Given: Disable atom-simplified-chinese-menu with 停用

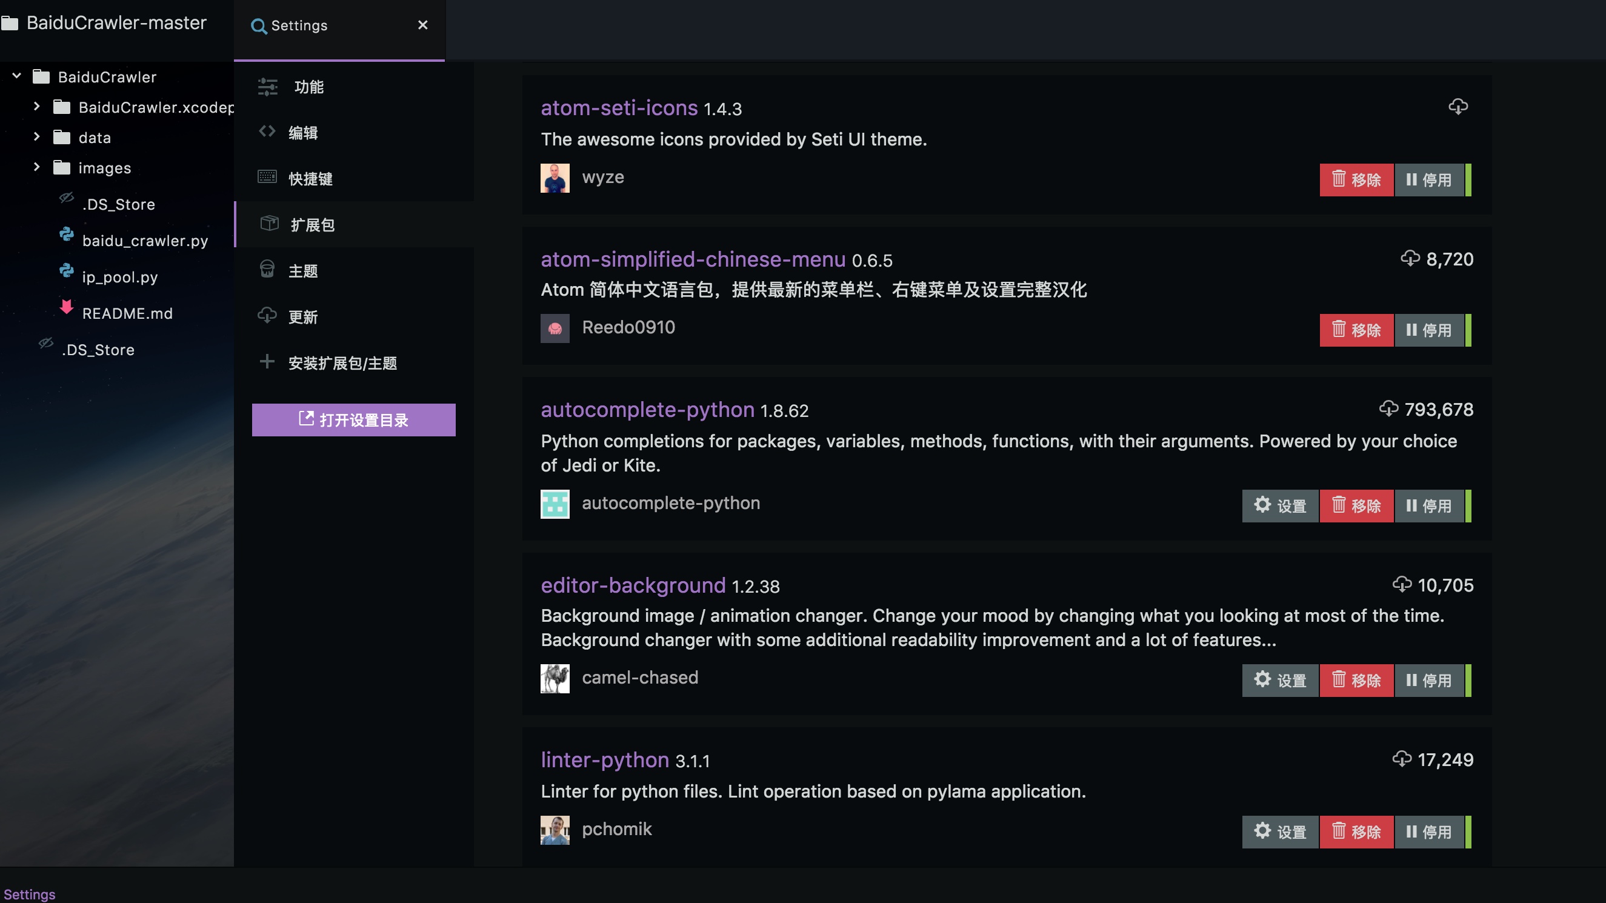Looking at the screenshot, I should (x=1429, y=330).
